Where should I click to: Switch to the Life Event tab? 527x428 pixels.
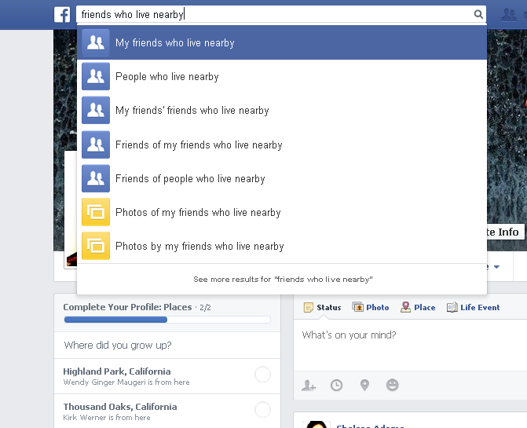tap(473, 307)
